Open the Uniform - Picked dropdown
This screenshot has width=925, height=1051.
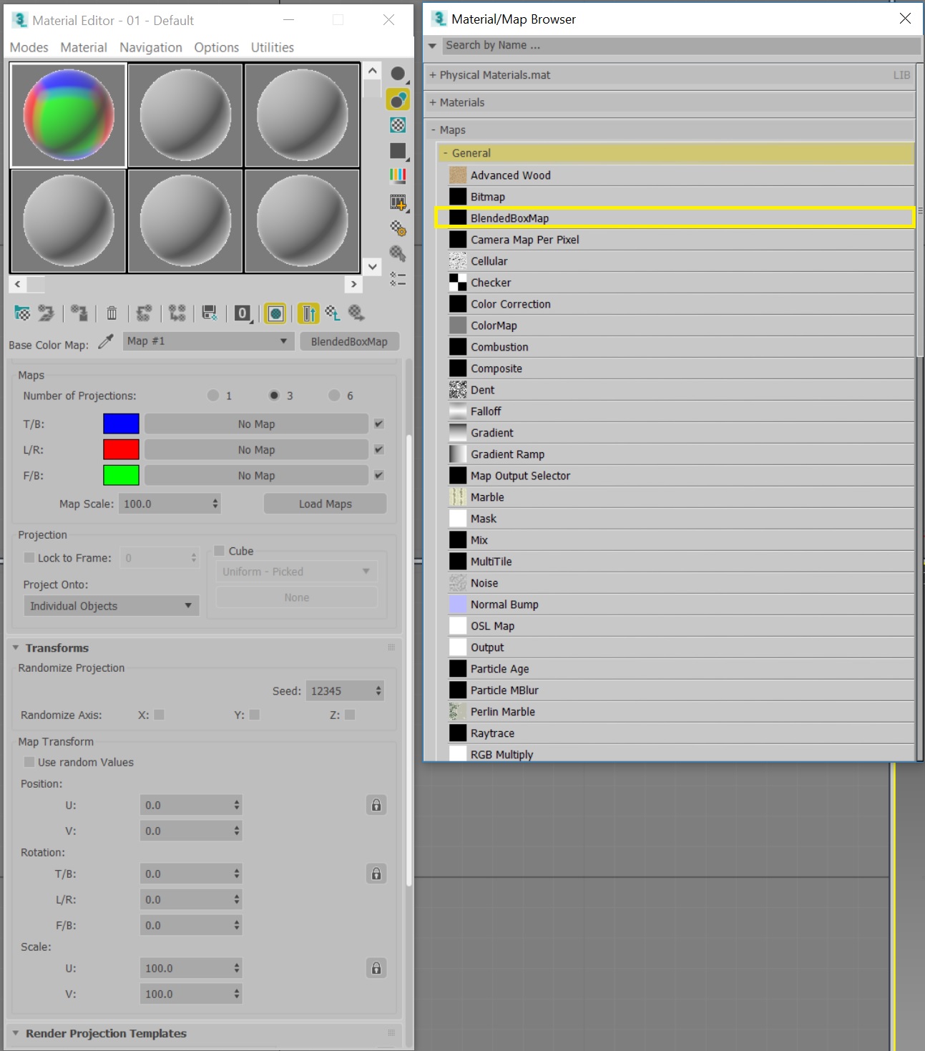click(x=295, y=571)
